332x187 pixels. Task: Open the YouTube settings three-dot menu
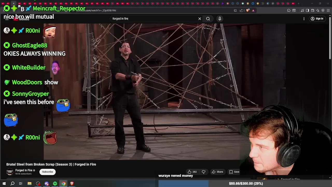pos(304,19)
